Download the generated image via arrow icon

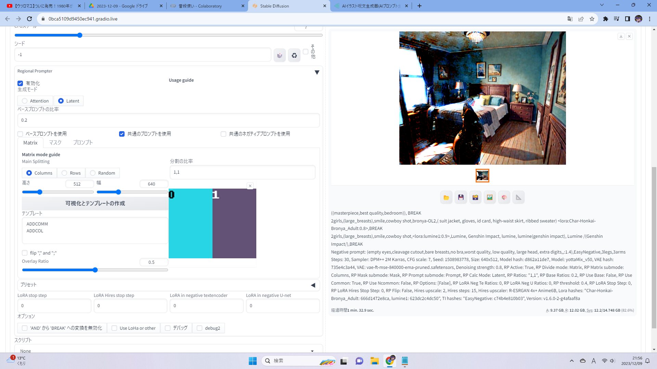(621, 36)
